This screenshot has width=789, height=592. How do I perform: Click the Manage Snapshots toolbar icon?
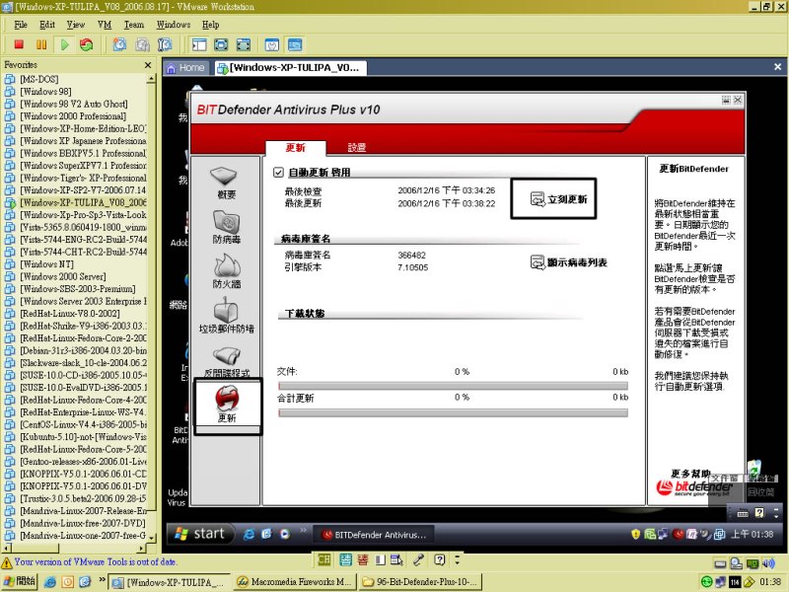pos(165,44)
